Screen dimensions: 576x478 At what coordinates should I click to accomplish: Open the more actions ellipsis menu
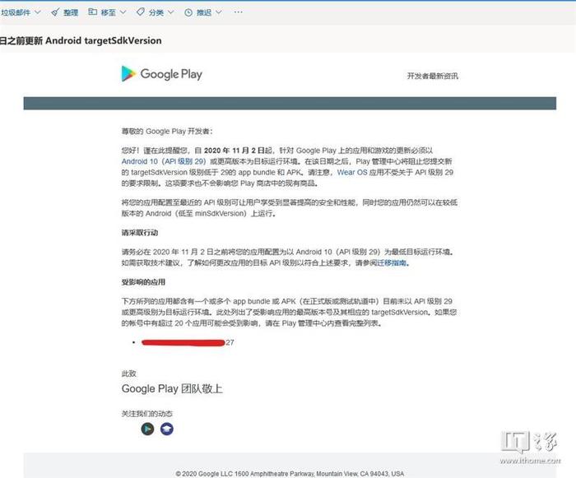238,12
